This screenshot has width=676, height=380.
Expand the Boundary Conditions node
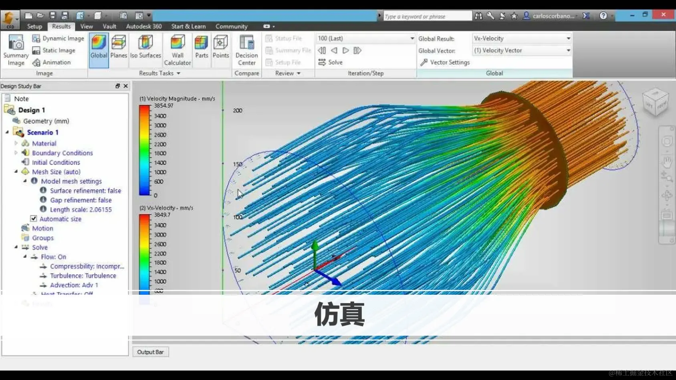(x=16, y=153)
